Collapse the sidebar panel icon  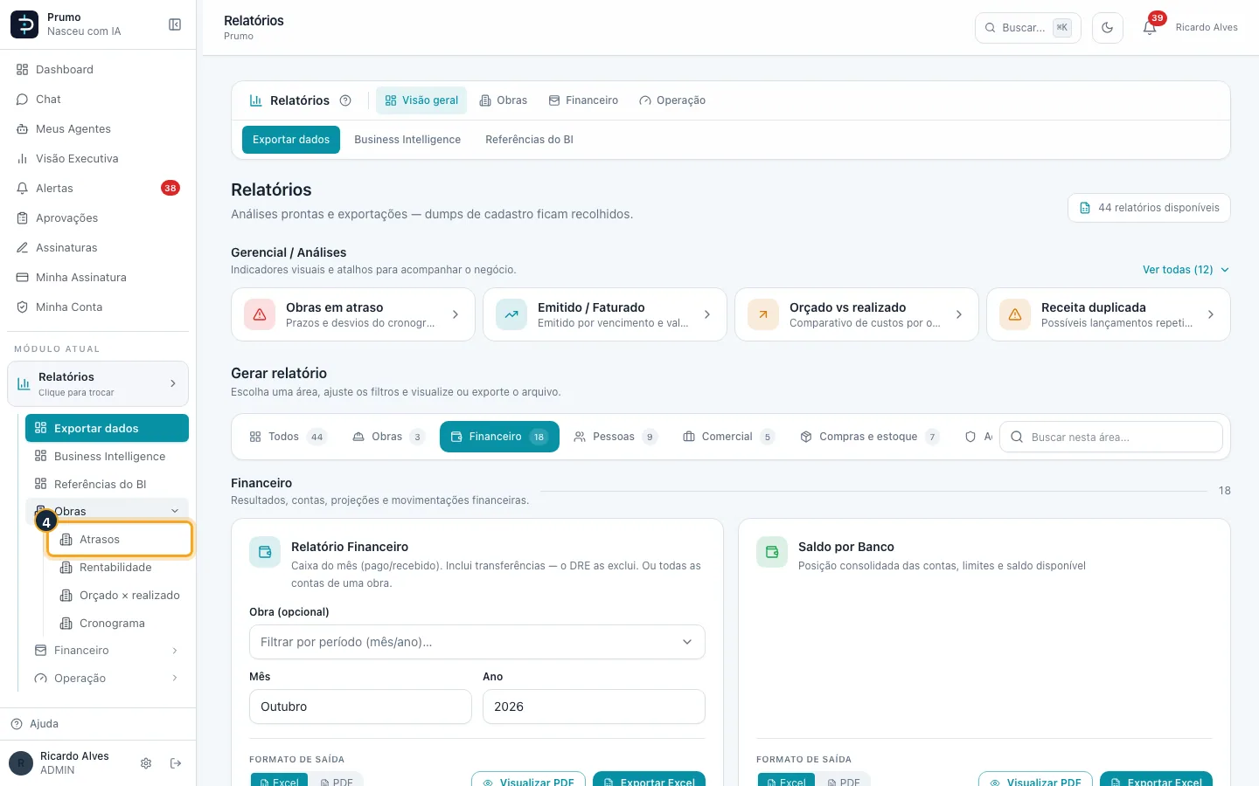[175, 24]
